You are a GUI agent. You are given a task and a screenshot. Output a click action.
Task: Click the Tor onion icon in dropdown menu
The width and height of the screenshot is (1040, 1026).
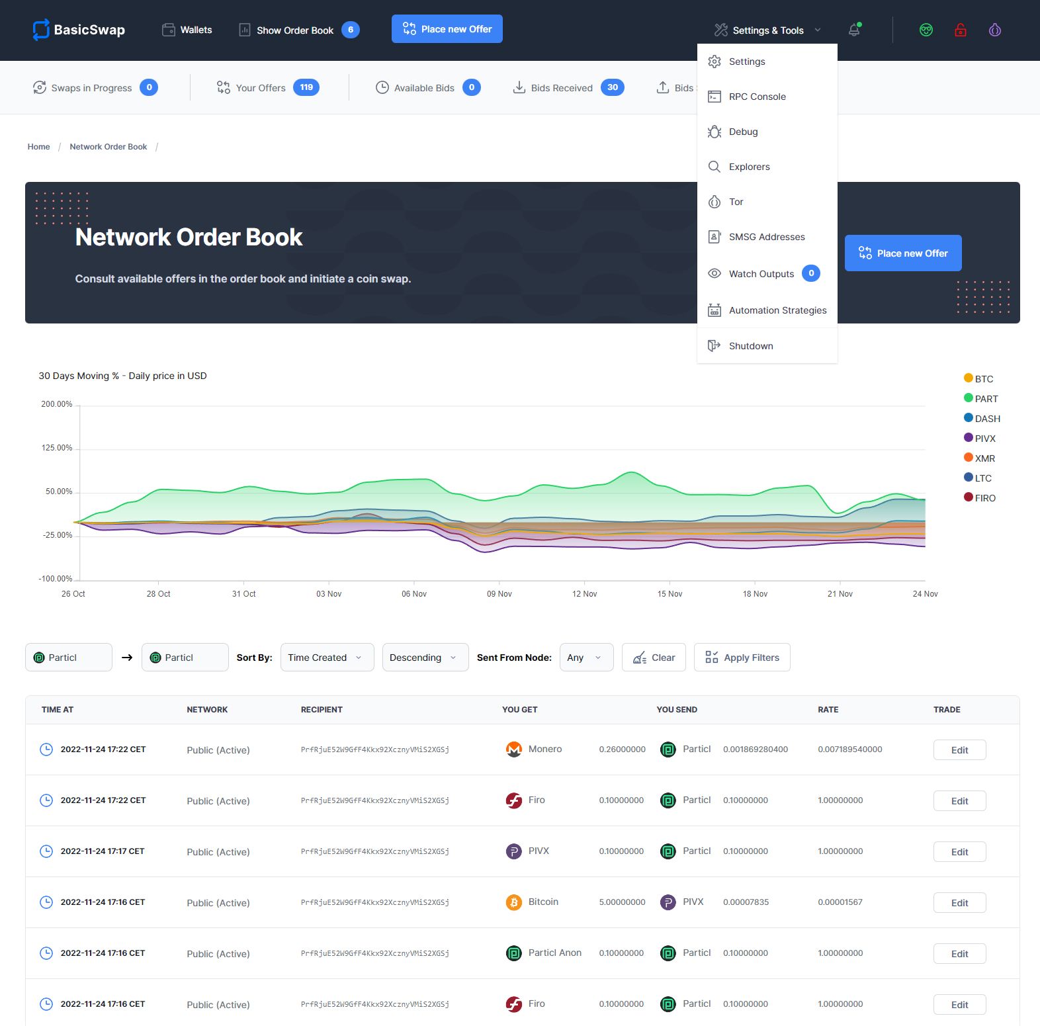[x=715, y=202]
